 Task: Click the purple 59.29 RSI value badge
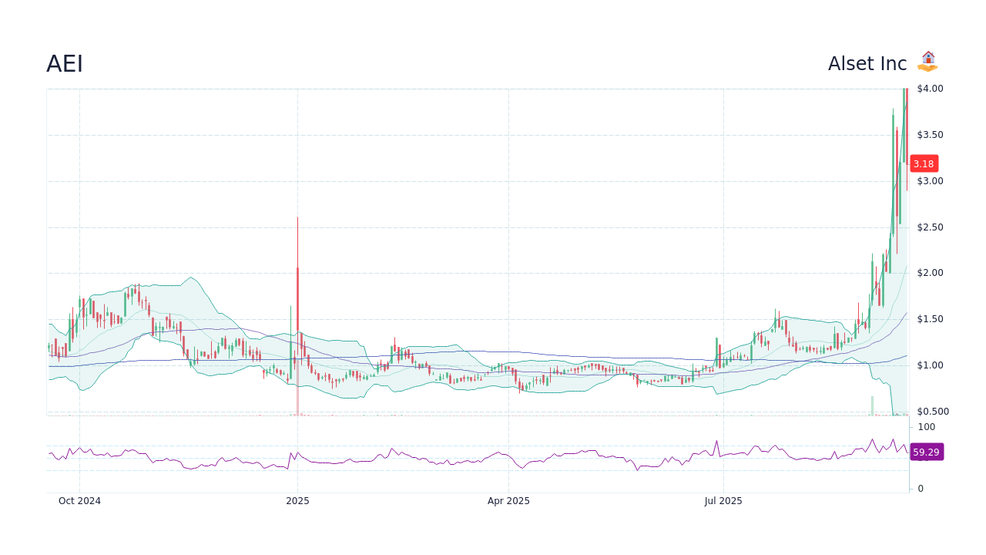pyautogui.click(x=927, y=452)
